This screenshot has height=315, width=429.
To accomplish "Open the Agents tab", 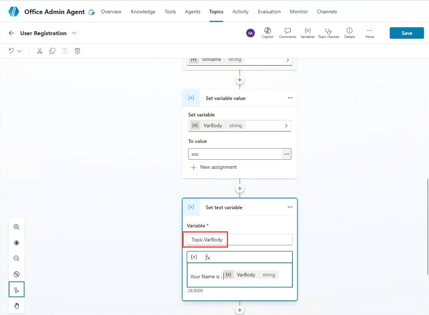I will click(x=193, y=12).
